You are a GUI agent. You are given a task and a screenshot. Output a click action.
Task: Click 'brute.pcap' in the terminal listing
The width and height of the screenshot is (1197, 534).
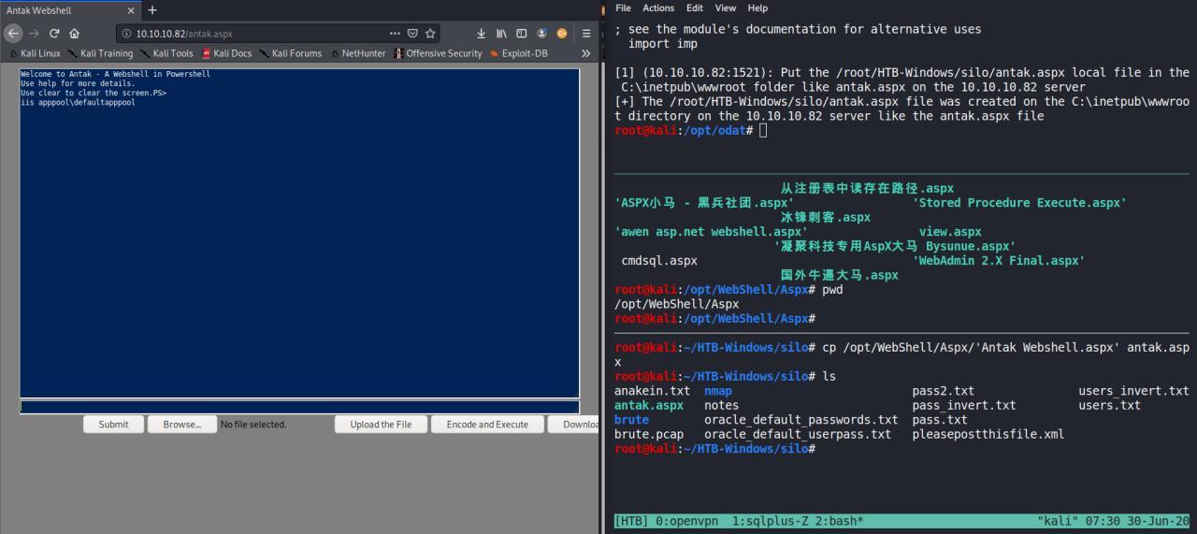coord(649,434)
